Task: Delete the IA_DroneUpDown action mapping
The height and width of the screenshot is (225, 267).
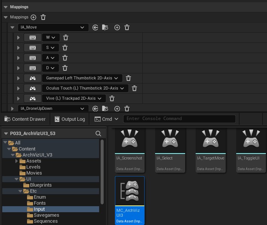Action: tap(127, 109)
